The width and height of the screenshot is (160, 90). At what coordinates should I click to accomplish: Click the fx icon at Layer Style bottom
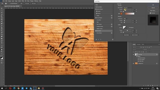[96, 39]
